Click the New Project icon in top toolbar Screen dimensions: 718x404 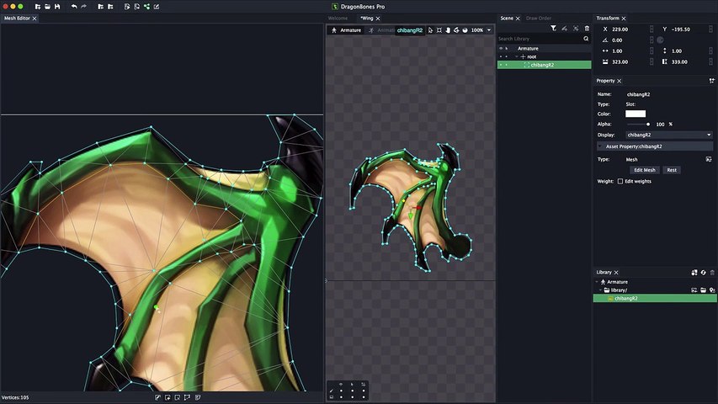pyautogui.click(x=38, y=7)
